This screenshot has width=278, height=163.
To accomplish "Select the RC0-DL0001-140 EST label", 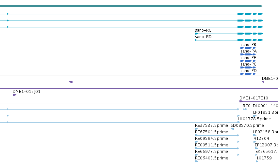I will [260, 106].
